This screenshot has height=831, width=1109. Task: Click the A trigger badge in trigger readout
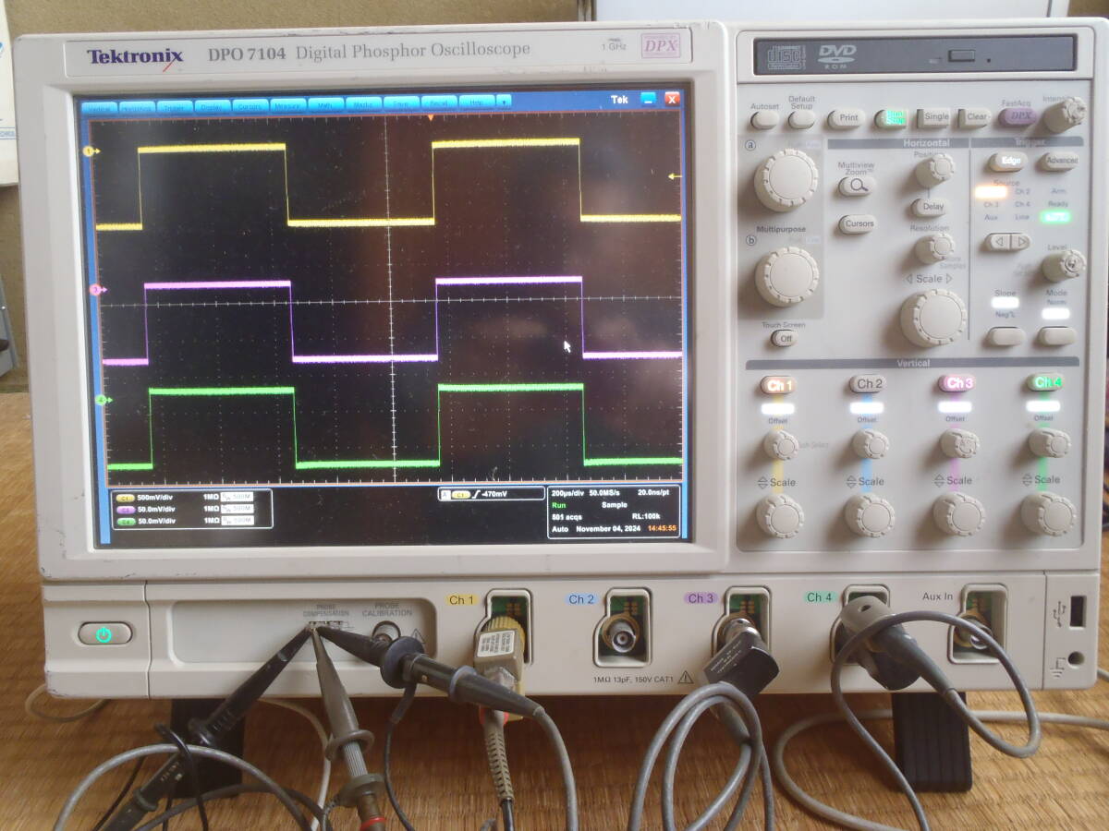(446, 495)
